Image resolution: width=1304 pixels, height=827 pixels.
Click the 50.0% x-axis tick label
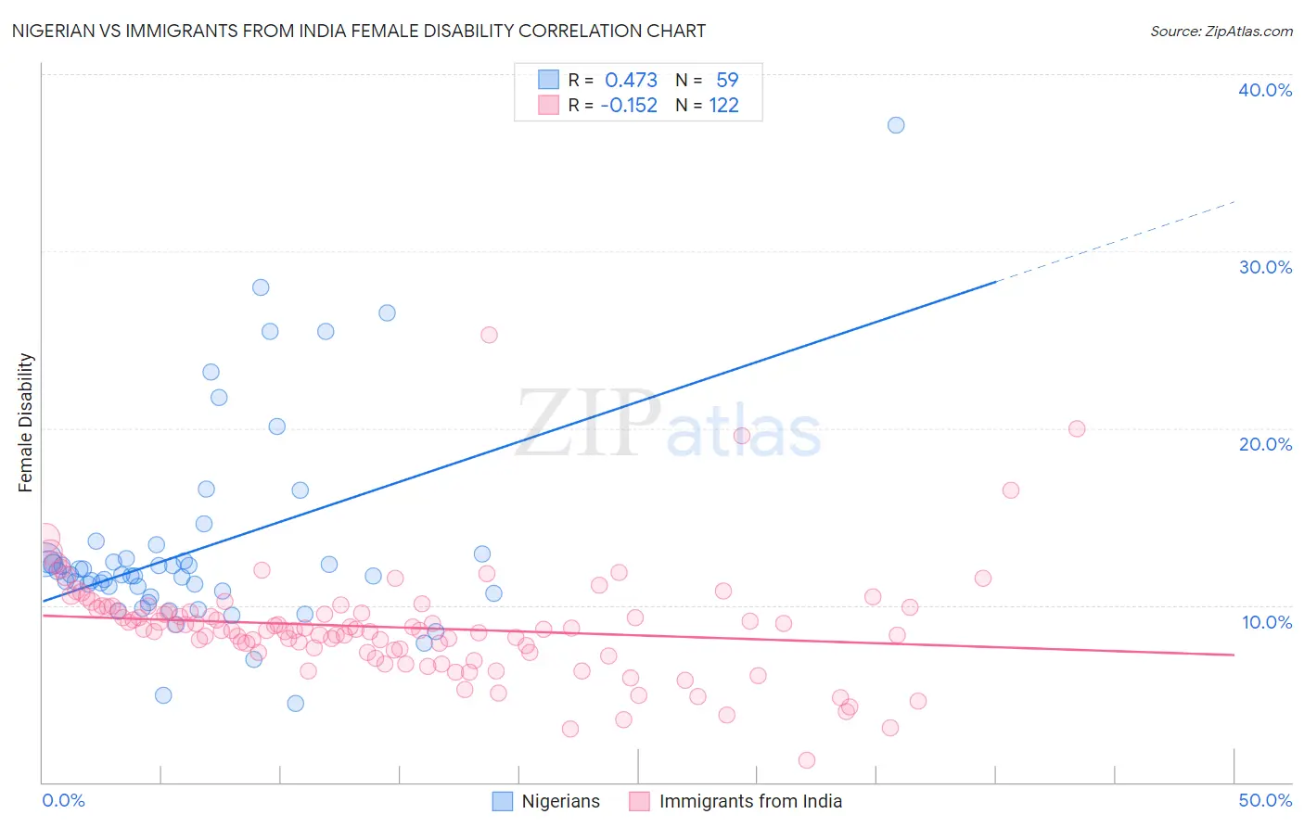pyautogui.click(x=1265, y=800)
